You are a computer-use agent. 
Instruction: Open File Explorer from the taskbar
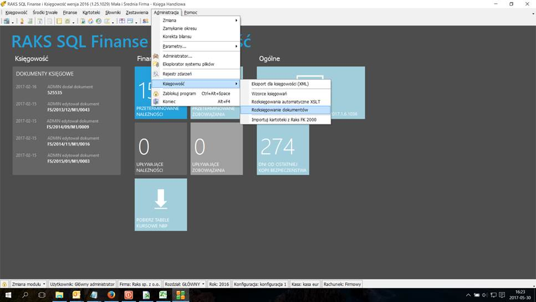pos(59,295)
